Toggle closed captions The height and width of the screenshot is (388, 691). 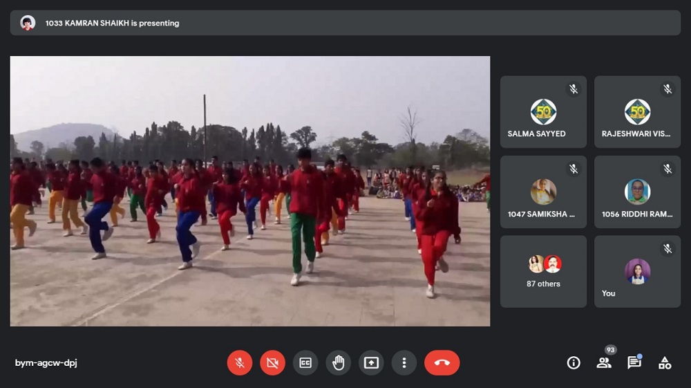click(305, 363)
